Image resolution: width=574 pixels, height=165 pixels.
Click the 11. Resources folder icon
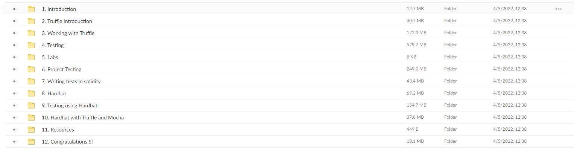[31, 130]
